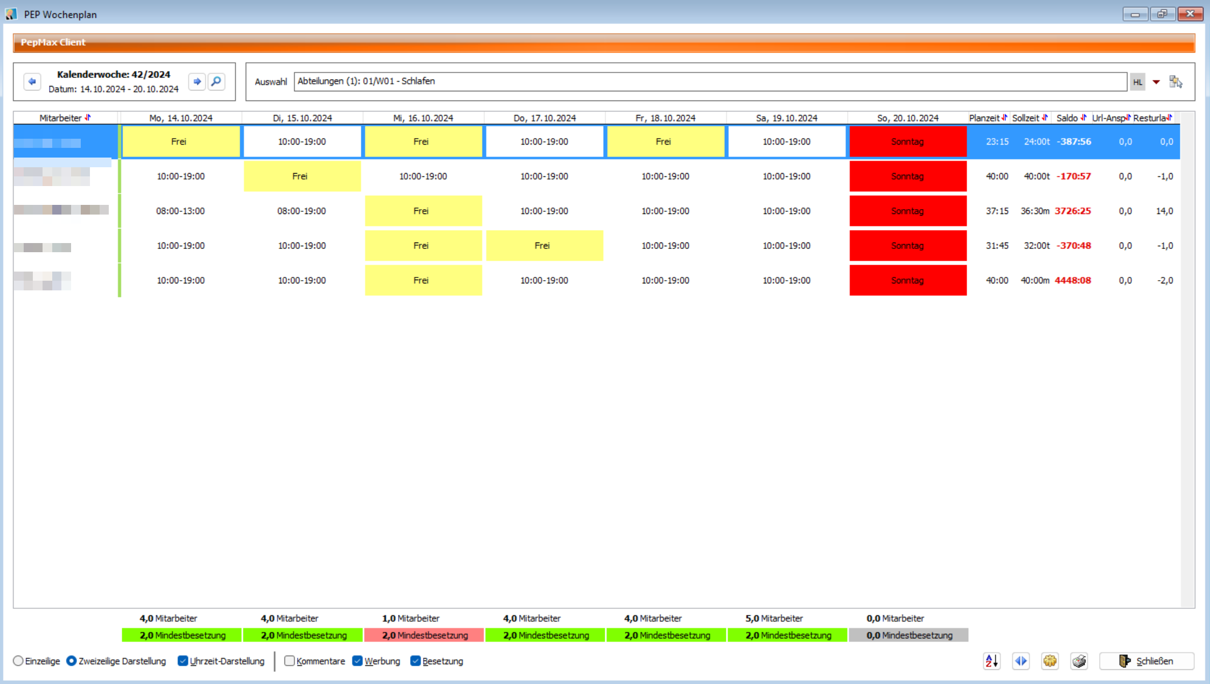Click the calendar week search magnifier
The width and height of the screenshot is (1210, 684).
click(x=216, y=82)
